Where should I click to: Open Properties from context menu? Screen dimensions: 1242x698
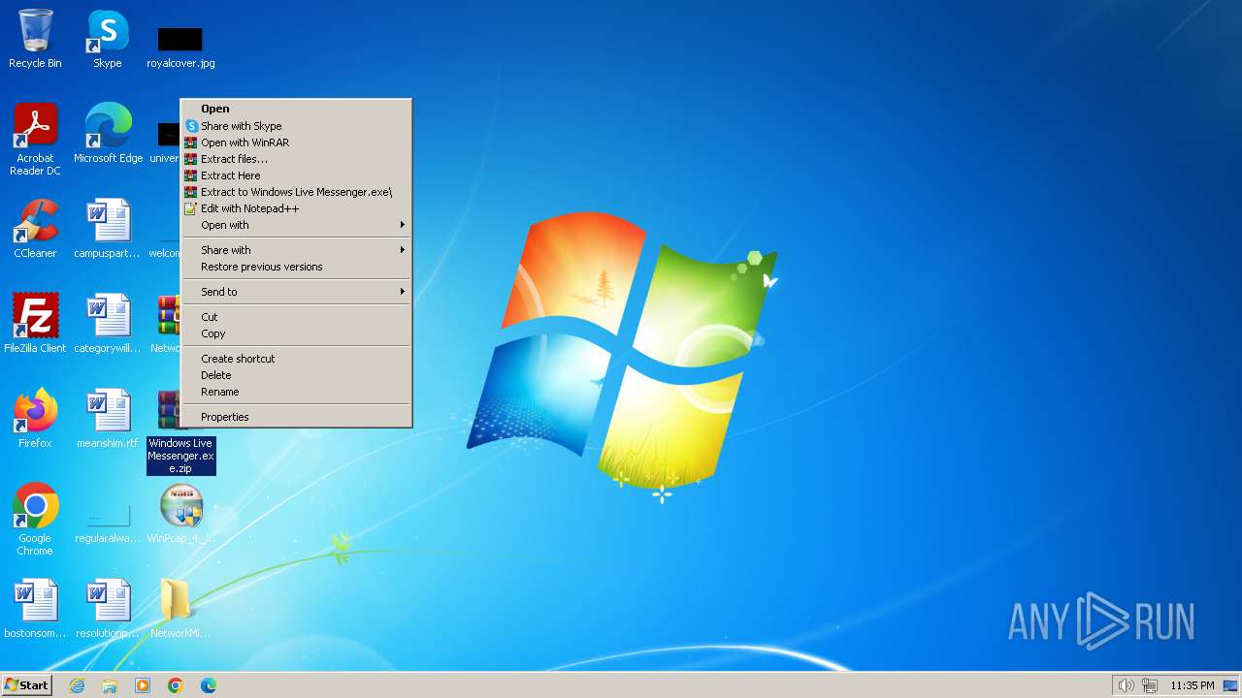(x=297, y=417)
